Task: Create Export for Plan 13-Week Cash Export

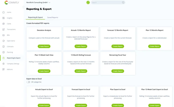Action: click(154, 105)
